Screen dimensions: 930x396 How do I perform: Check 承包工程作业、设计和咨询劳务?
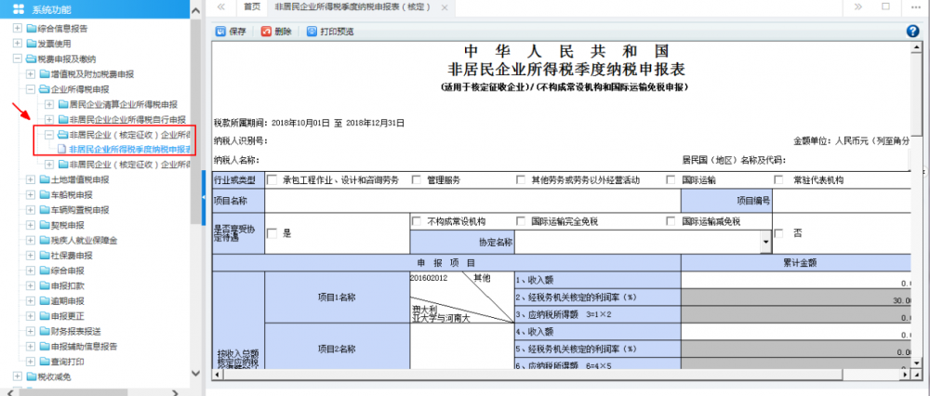(x=272, y=180)
